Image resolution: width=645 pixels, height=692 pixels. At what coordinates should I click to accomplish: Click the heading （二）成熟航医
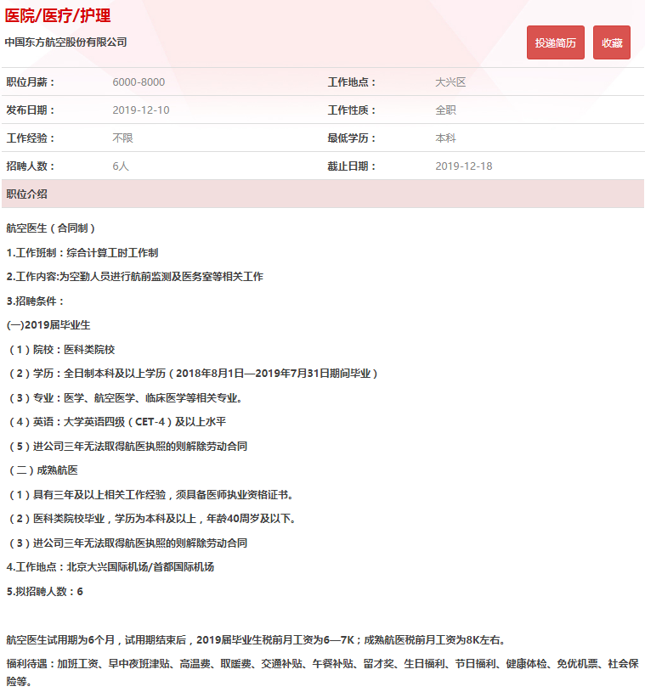point(43,470)
